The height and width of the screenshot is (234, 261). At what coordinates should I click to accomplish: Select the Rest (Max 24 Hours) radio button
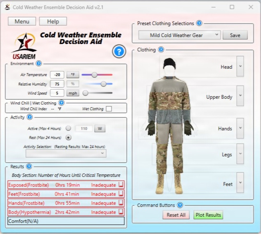(x=68, y=137)
